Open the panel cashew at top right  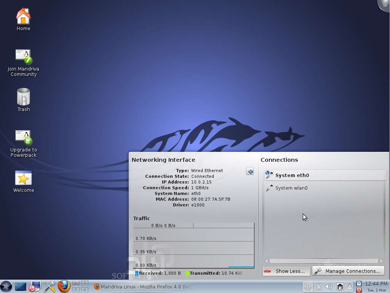click(385, 5)
